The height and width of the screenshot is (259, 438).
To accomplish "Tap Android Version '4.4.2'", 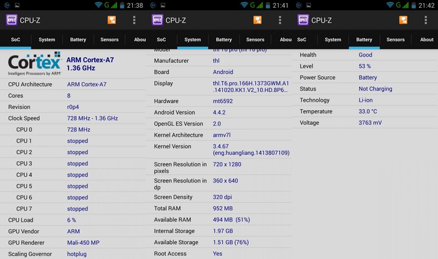I will pyautogui.click(x=219, y=113).
